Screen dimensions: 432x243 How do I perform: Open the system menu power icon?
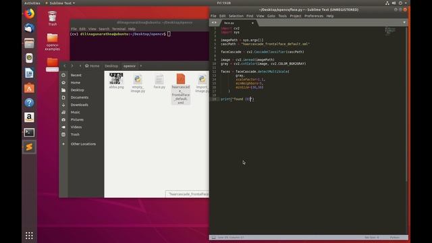click(x=400, y=3)
